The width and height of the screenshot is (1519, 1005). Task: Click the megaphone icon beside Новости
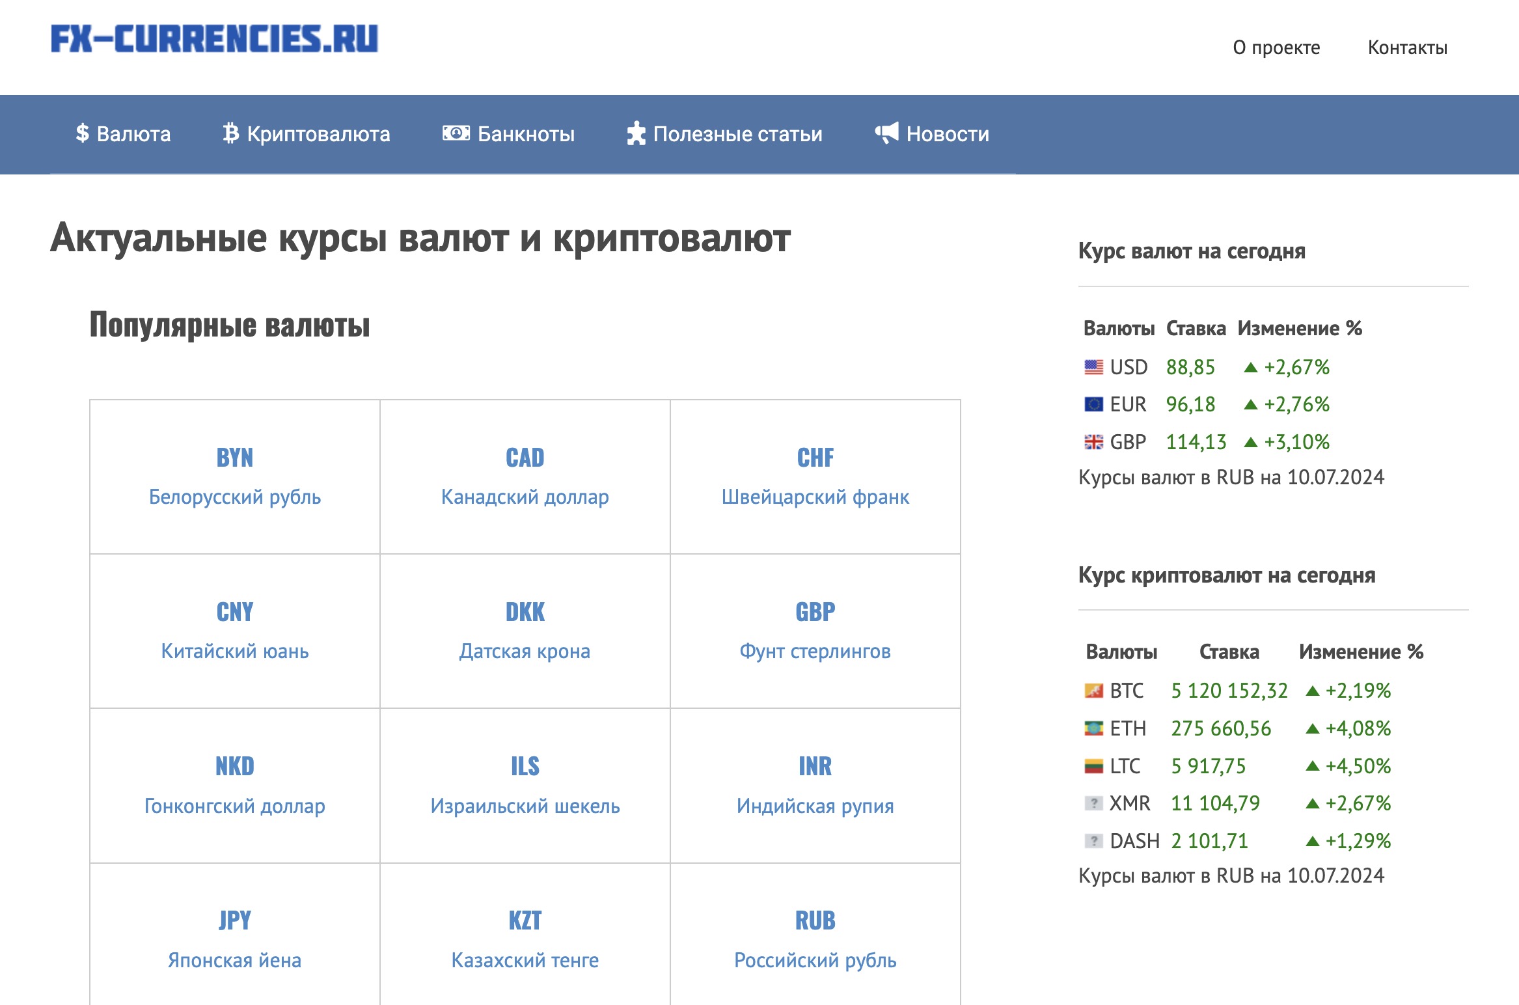coord(886,133)
